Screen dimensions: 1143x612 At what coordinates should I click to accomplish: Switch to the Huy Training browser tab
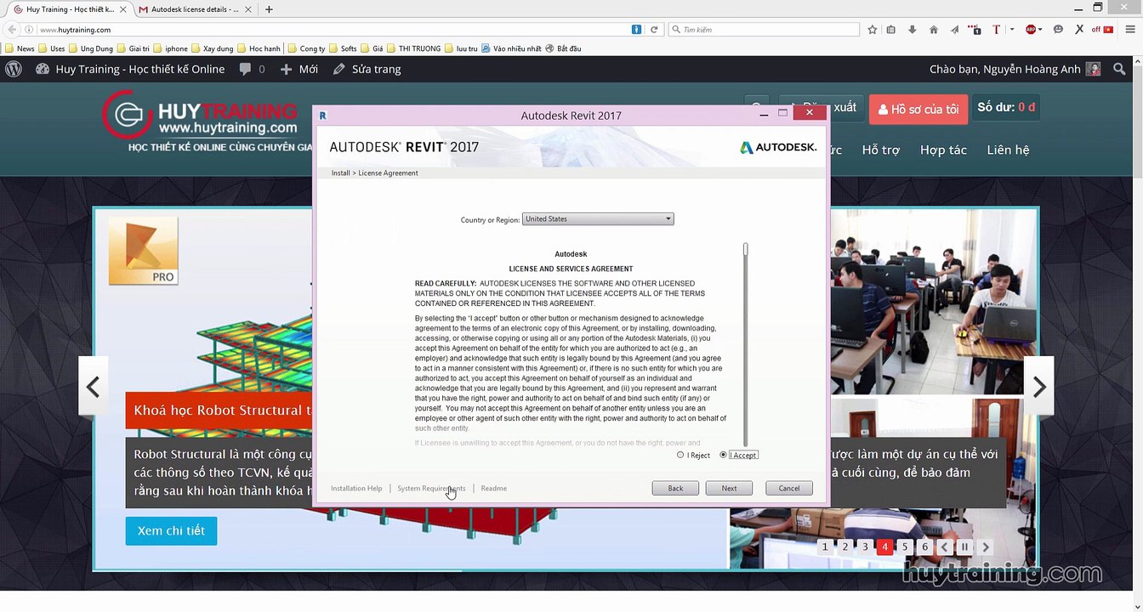70,9
